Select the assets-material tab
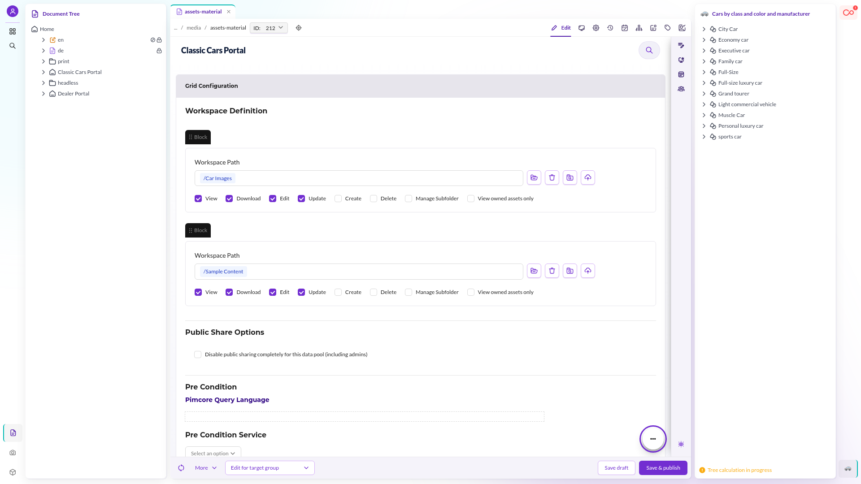 click(199, 12)
